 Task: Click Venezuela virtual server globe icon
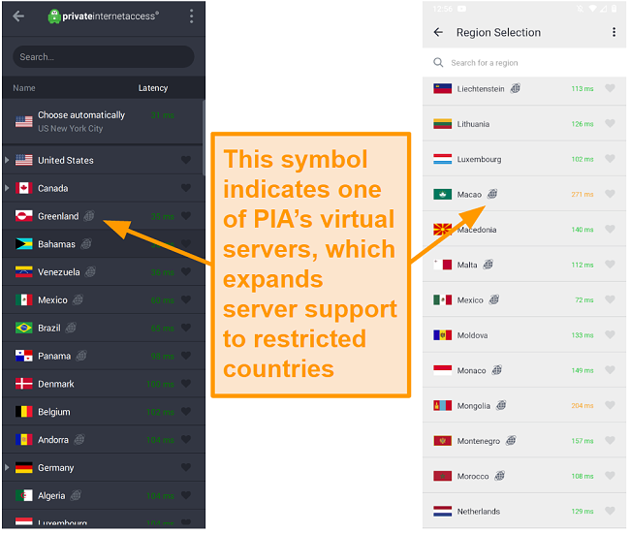click(x=90, y=272)
